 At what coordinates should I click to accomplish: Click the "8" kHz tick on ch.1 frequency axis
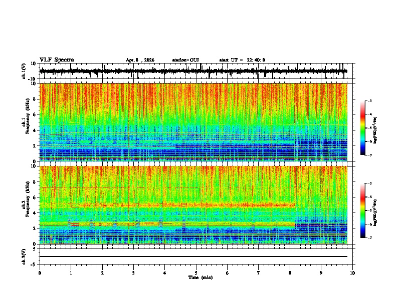pyautogui.click(x=35, y=99)
